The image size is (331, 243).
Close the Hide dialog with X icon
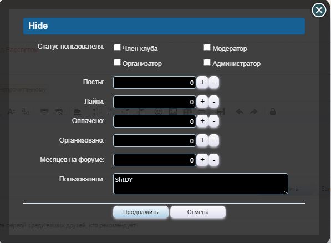[319, 10]
